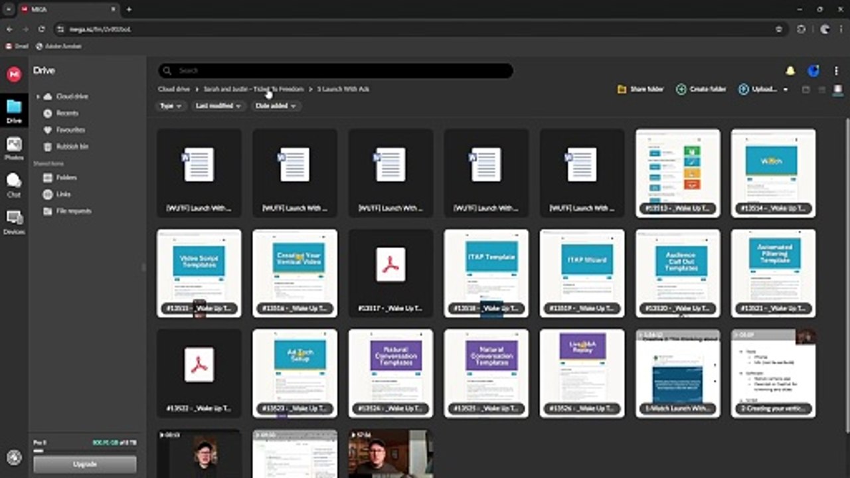The width and height of the screenshot is (850, 478).
Task: Click the storage usage bar
Action: (x=85, y=451)
